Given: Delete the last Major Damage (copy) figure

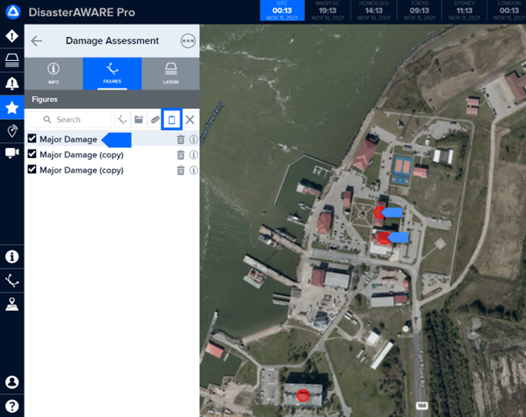Looking at the screenshot, I should 181,171.
